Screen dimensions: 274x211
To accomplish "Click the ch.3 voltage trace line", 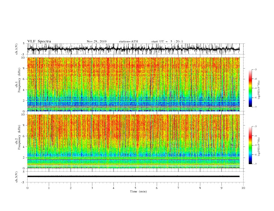I will [133, 177].
